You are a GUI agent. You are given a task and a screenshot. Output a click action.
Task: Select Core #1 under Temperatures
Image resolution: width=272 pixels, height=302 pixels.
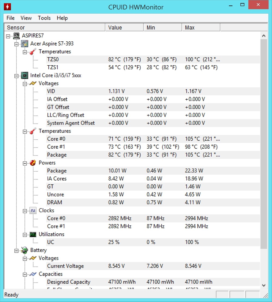153,147
